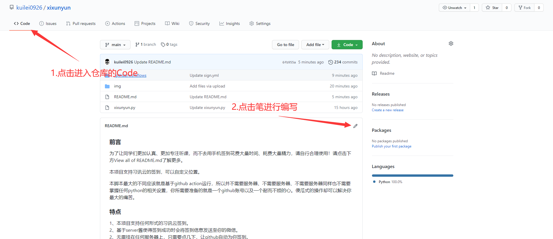Open the green Code download dropdown
Screen dimensions: 553x239
click(347, 45)
